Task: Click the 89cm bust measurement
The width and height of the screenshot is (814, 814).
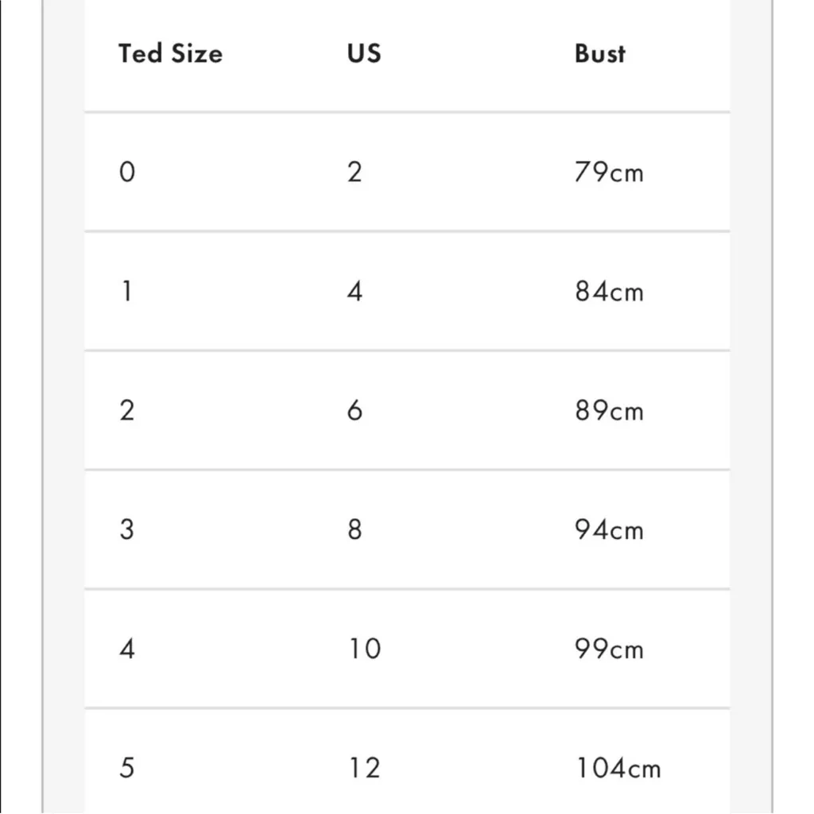Action: (609, 411)
